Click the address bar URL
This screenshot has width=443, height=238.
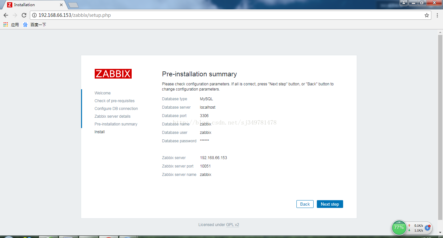75,15
